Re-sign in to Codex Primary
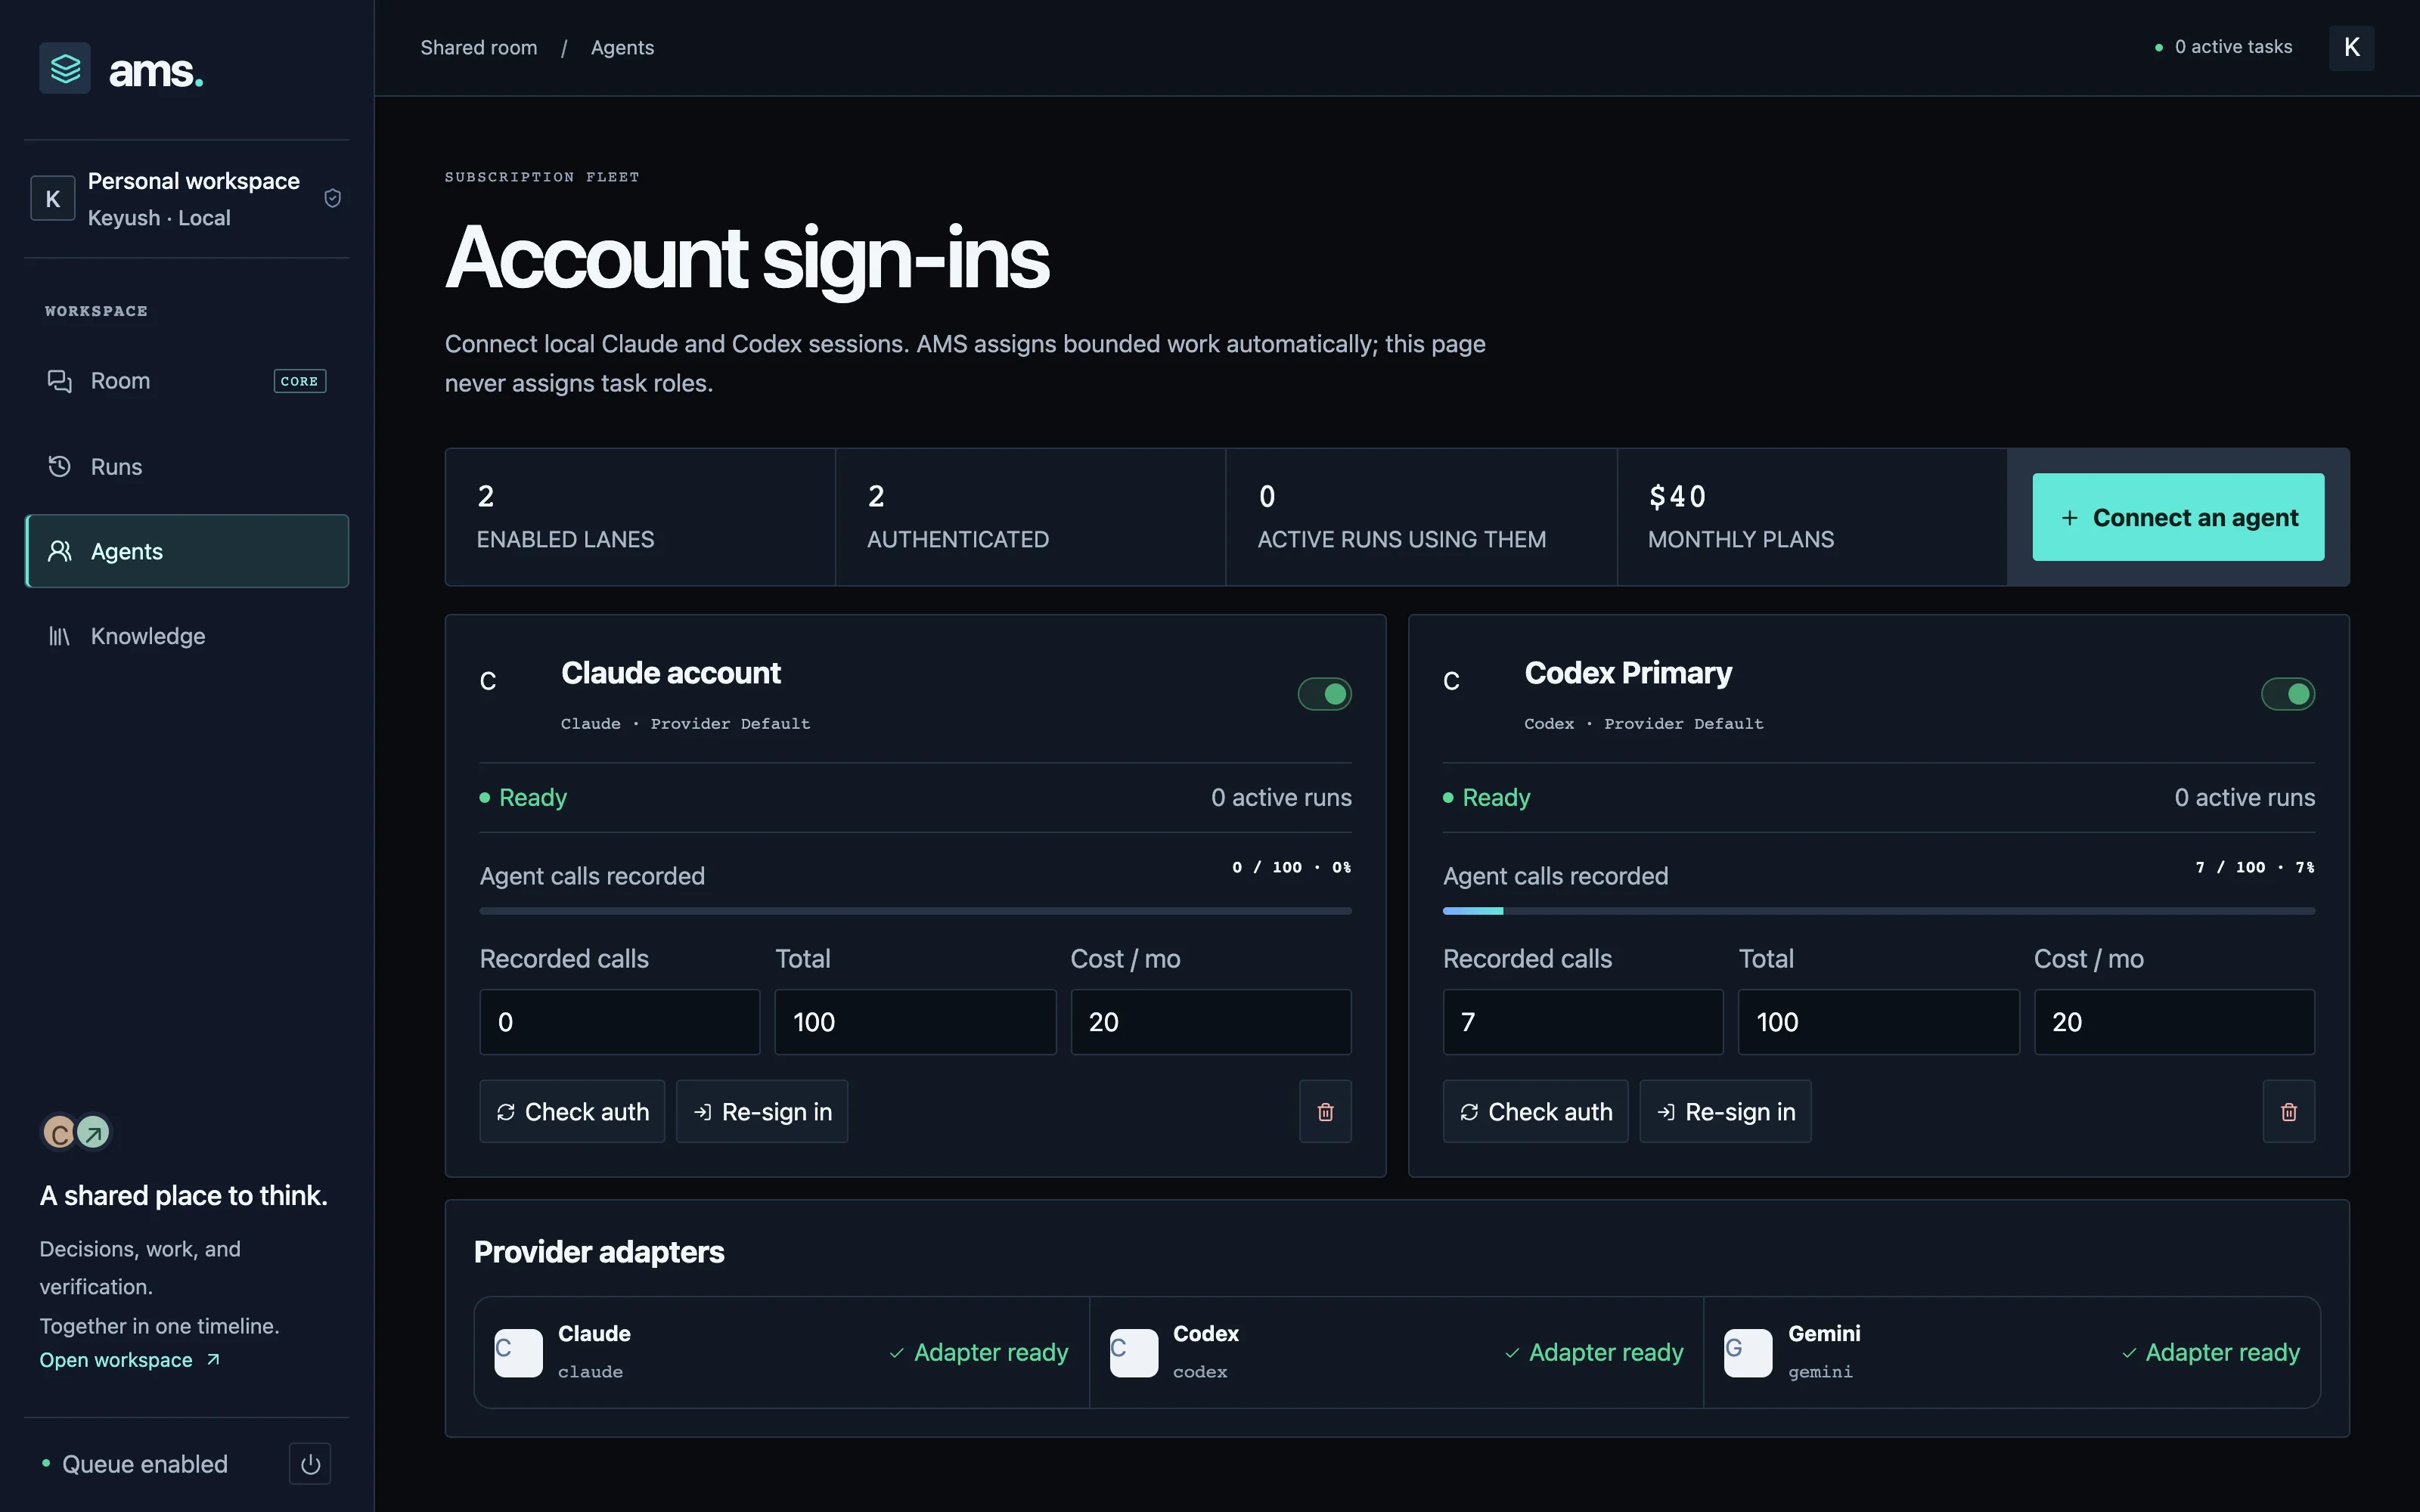 [x=1725, y=1111]
